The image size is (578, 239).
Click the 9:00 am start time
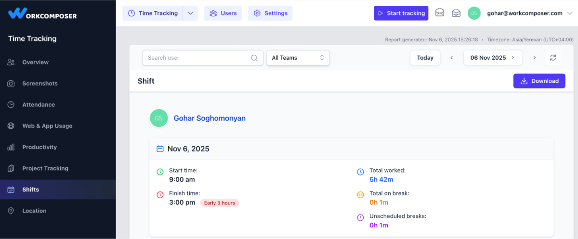(182, 180)
